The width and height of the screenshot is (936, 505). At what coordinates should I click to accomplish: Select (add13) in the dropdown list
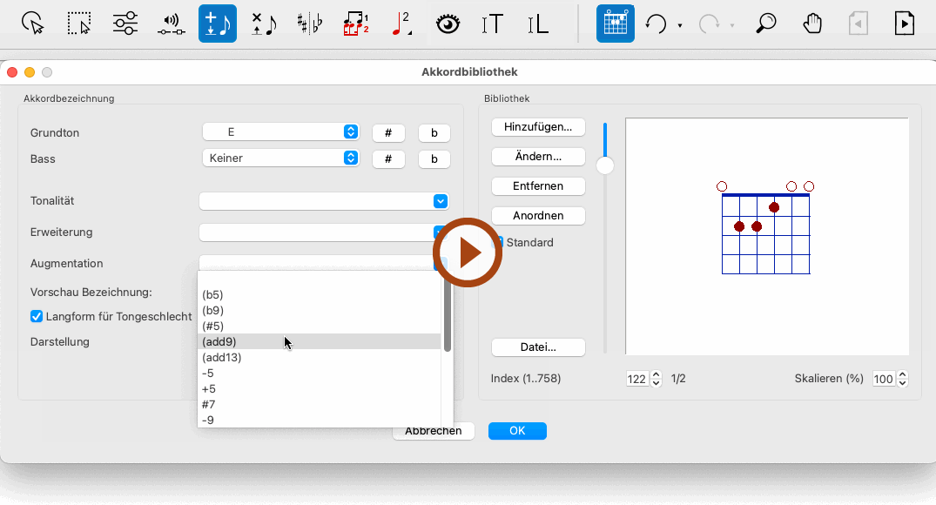click(x=222, y=358)
